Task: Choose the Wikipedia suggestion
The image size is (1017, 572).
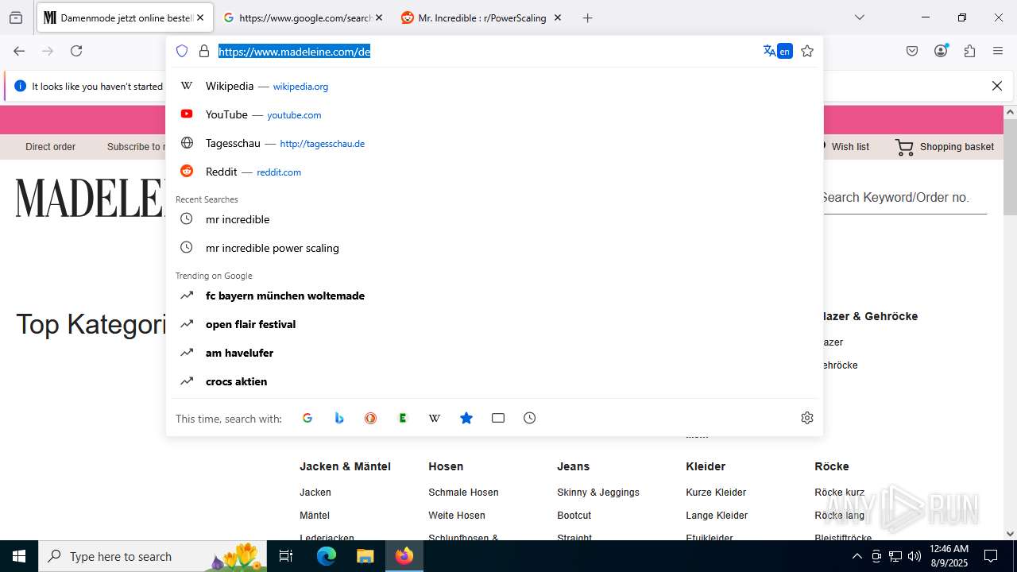Action: pyautogui.click(x=494, y=86)
